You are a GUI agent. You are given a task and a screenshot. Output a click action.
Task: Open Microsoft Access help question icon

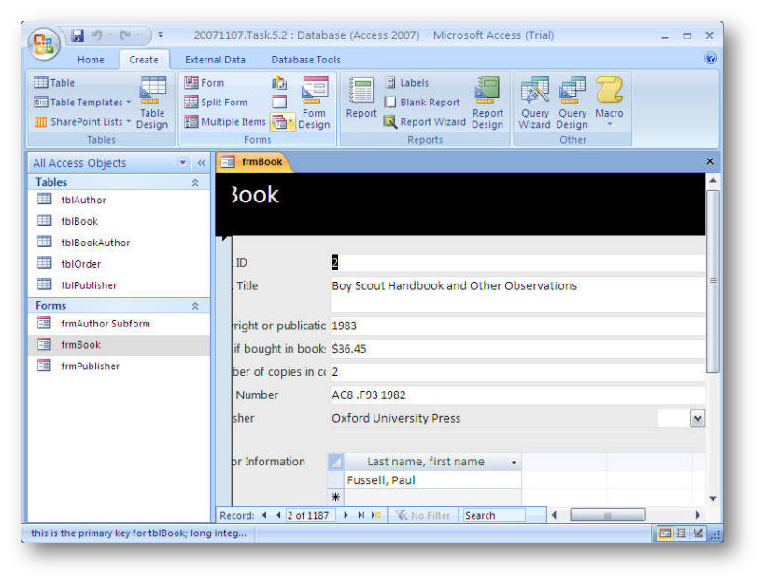(x=711, y=59)
